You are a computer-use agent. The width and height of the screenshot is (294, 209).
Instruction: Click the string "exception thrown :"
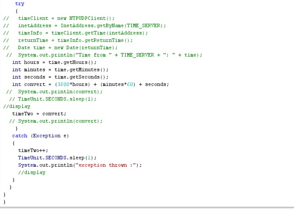point(106,165)
